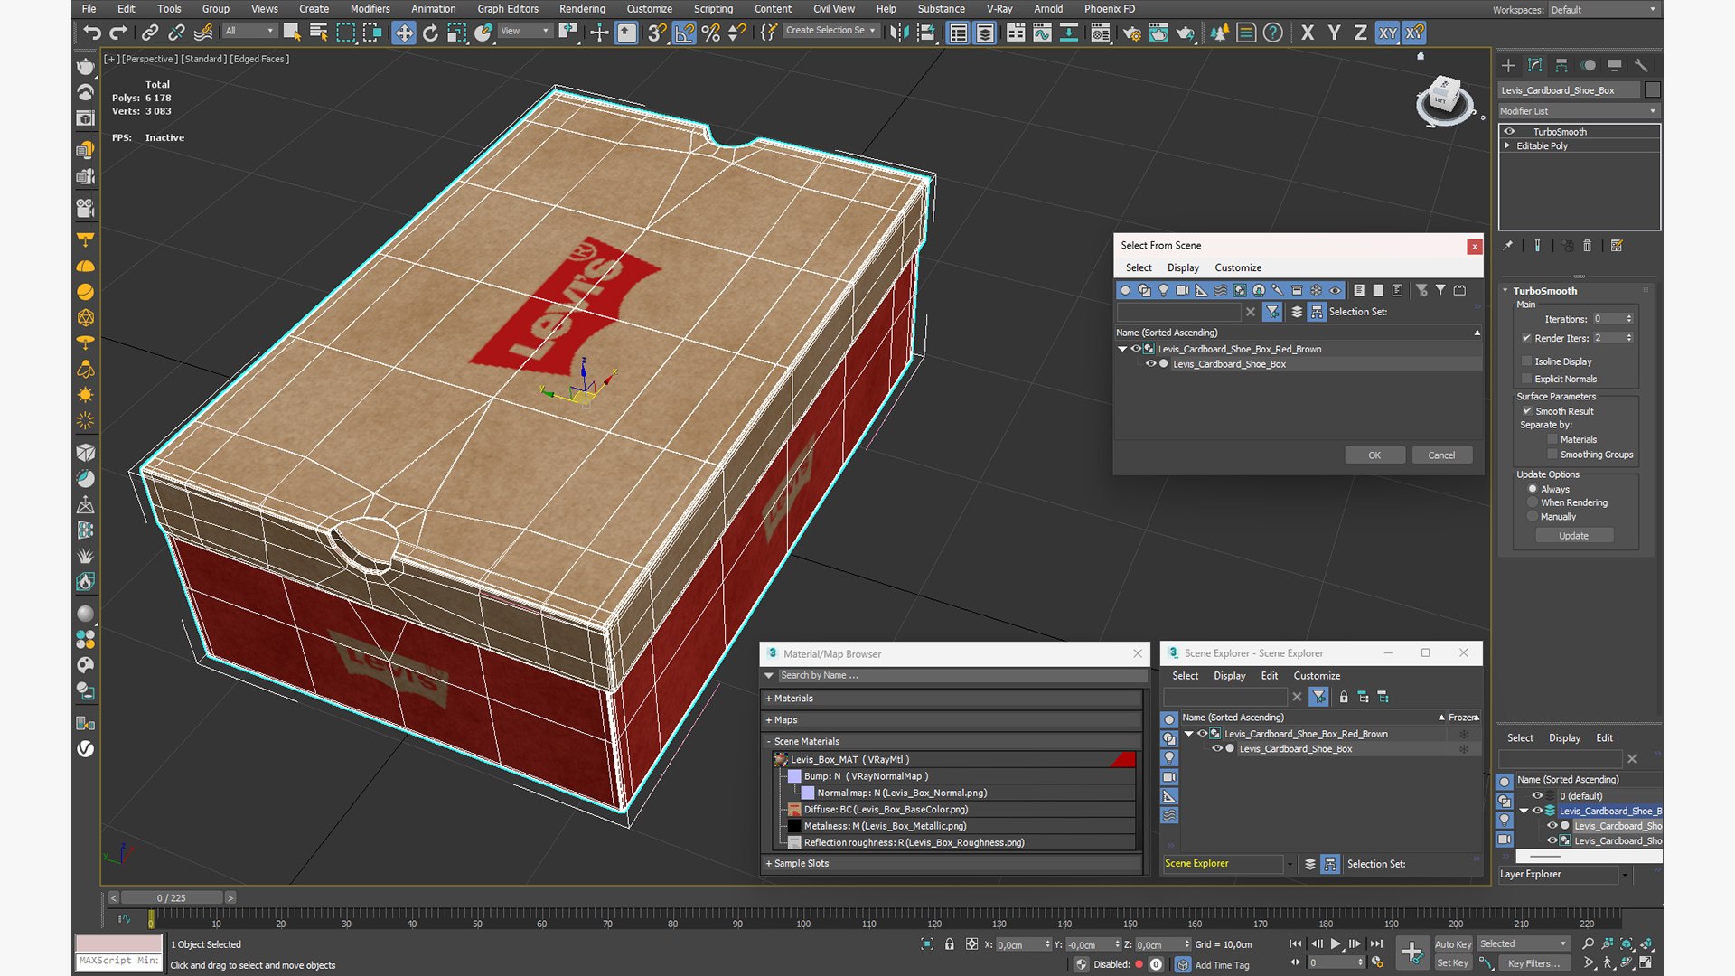
Task: Open the Modifiers menu
Action: coord(370,9)
